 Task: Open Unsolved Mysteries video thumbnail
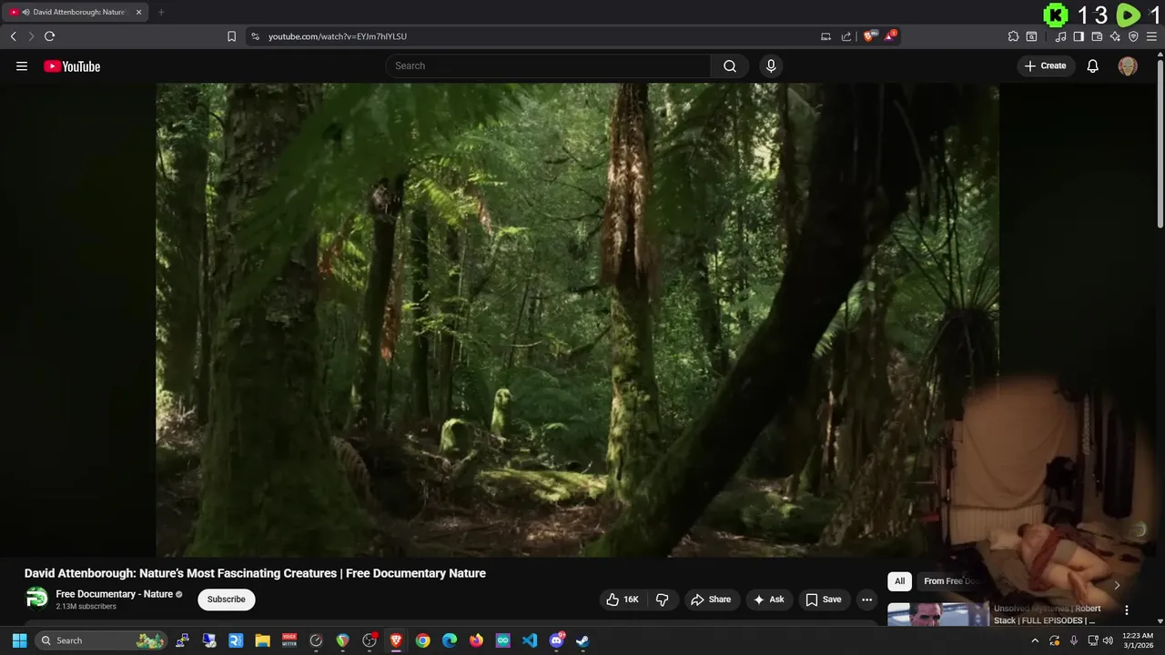pyautogui.click(x=938, y=614)
